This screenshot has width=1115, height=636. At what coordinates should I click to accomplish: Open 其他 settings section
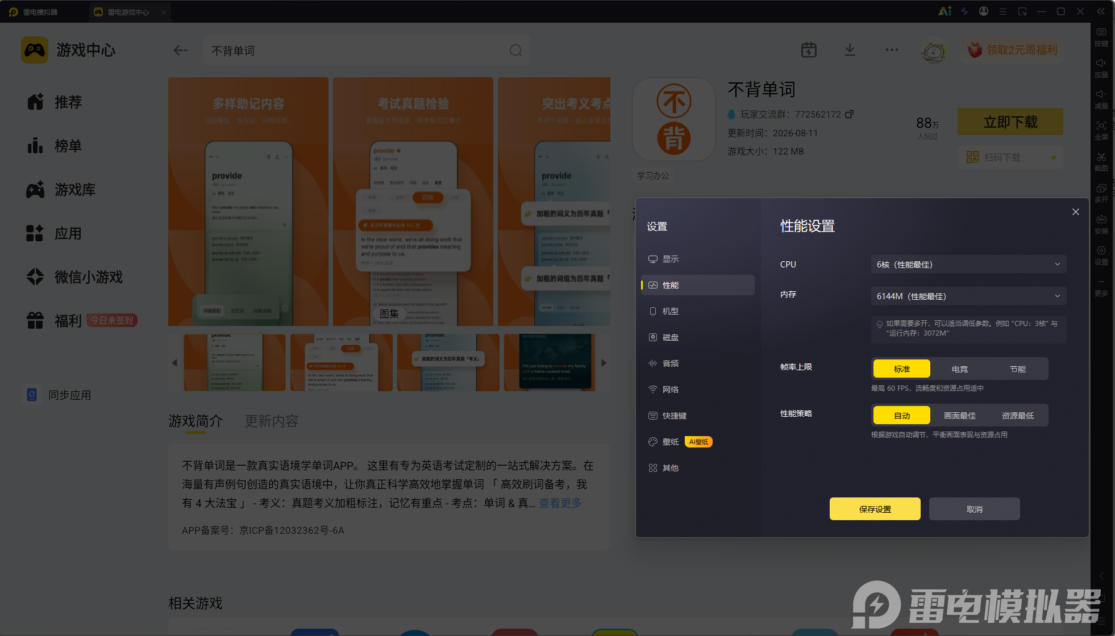point(698,468)
